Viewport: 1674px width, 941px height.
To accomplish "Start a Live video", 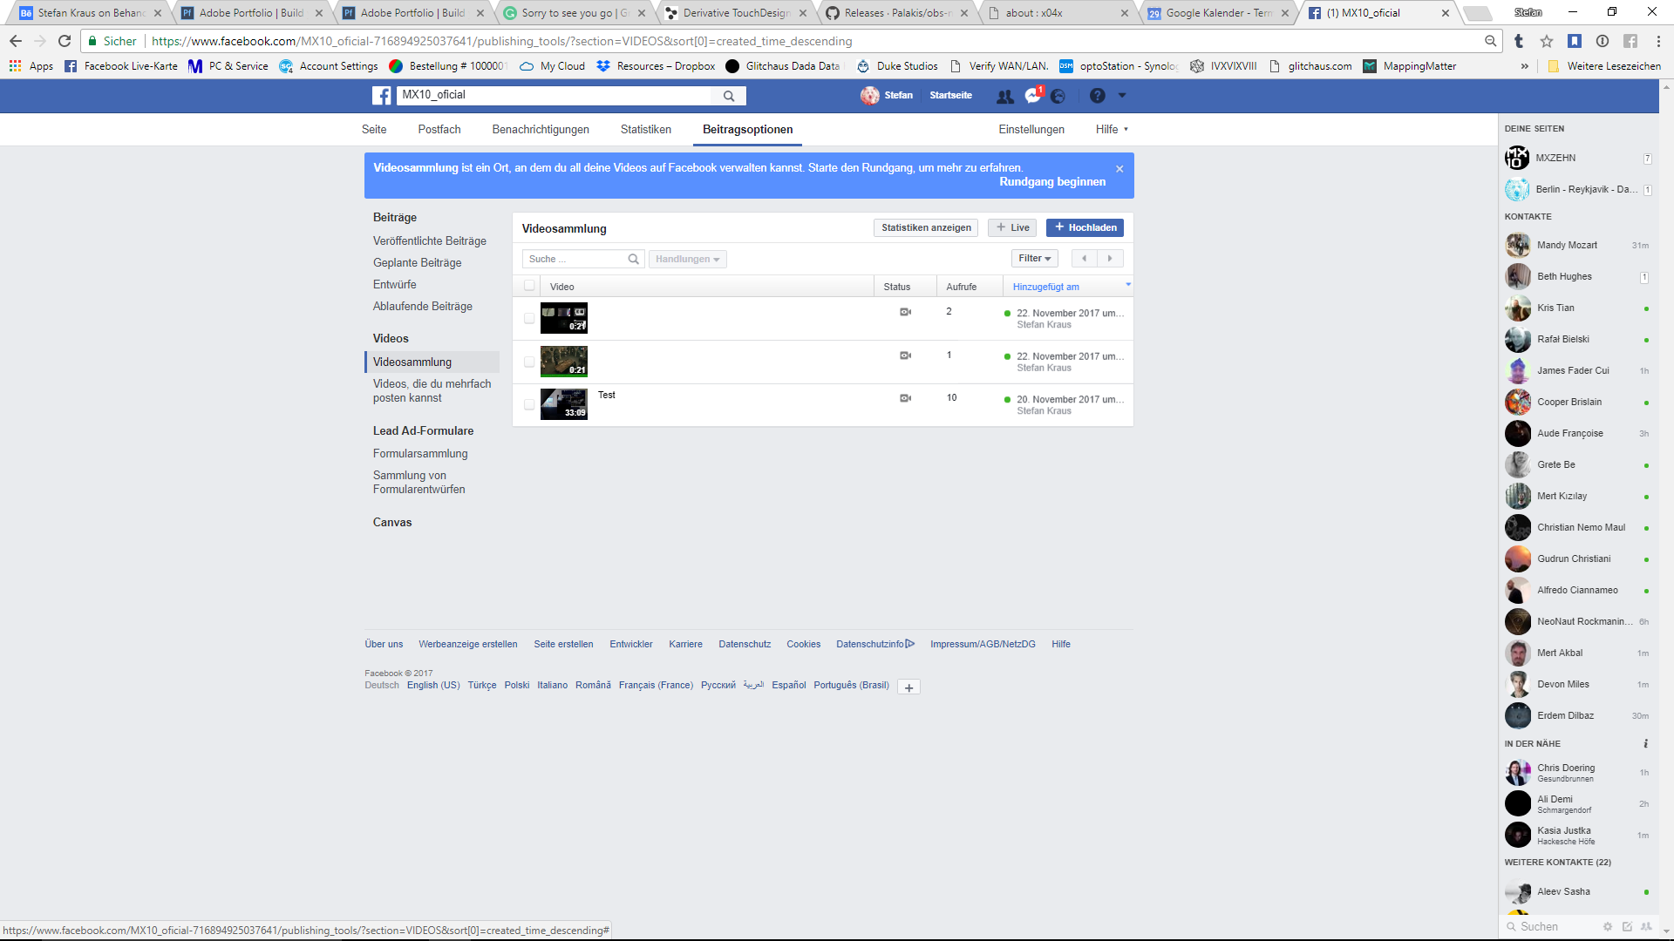I will pos(1012,227).
